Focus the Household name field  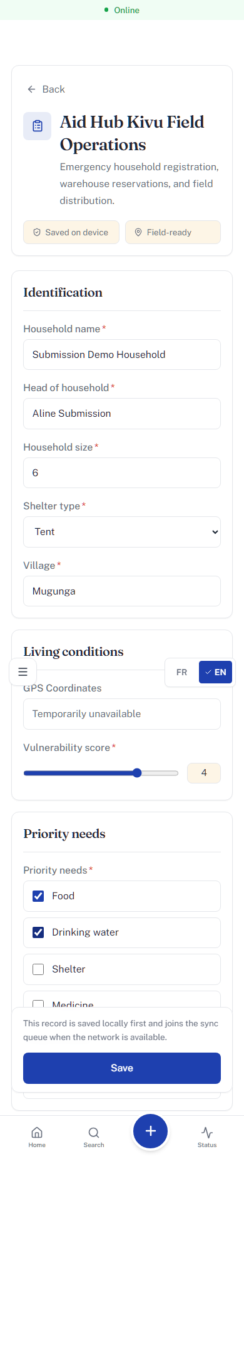pos(122,354)
